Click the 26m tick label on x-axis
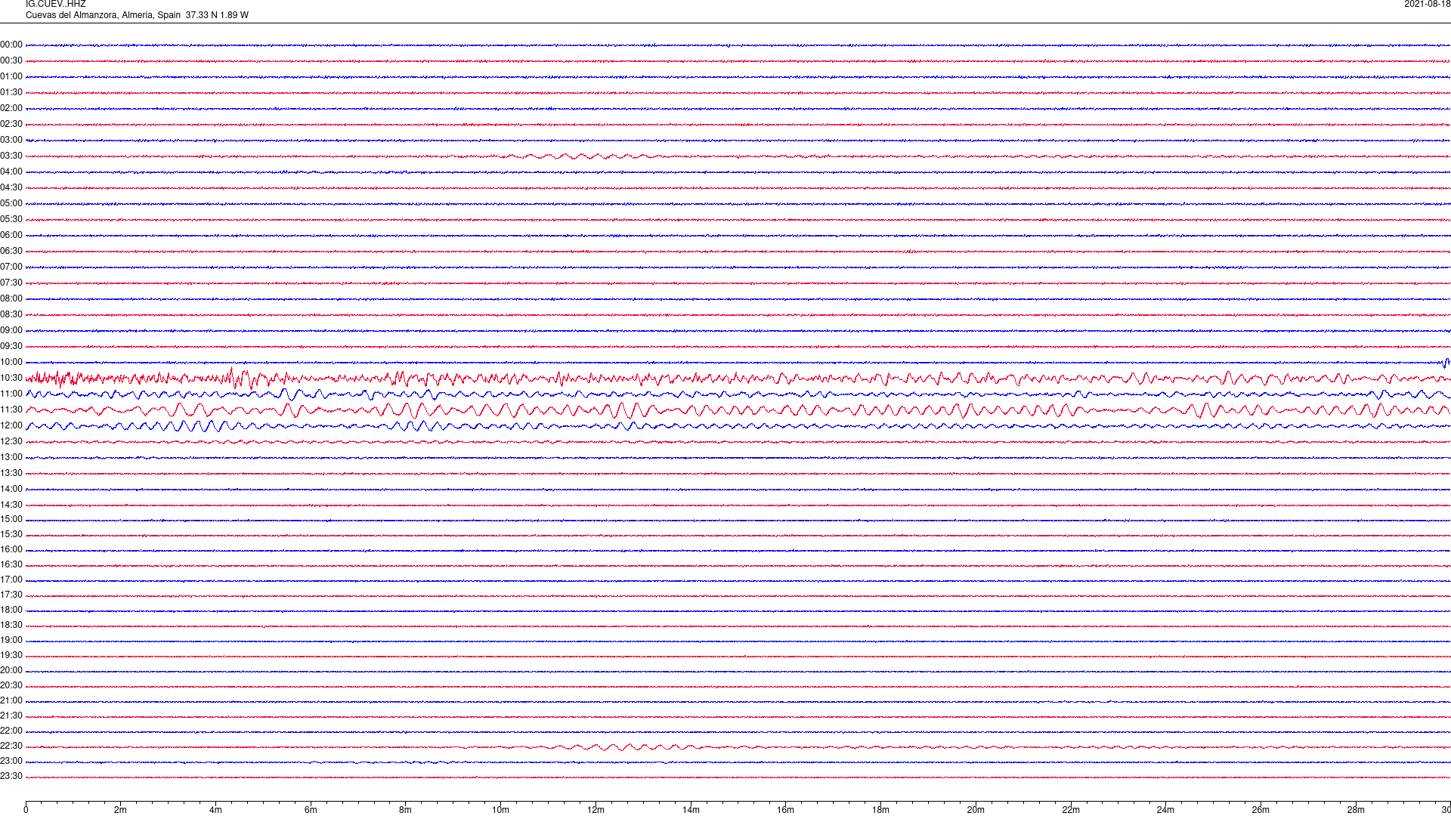 [1261, 810]
